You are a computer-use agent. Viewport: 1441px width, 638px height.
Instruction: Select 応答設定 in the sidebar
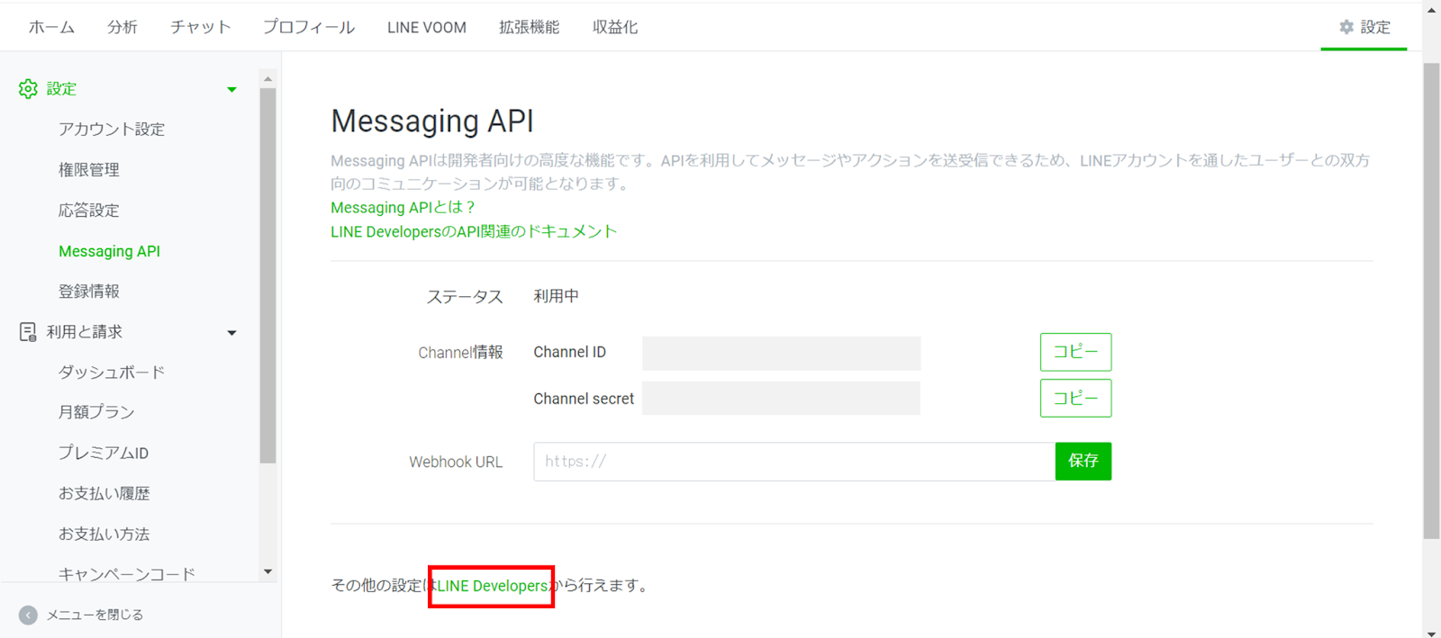click(x=89, y=210)
